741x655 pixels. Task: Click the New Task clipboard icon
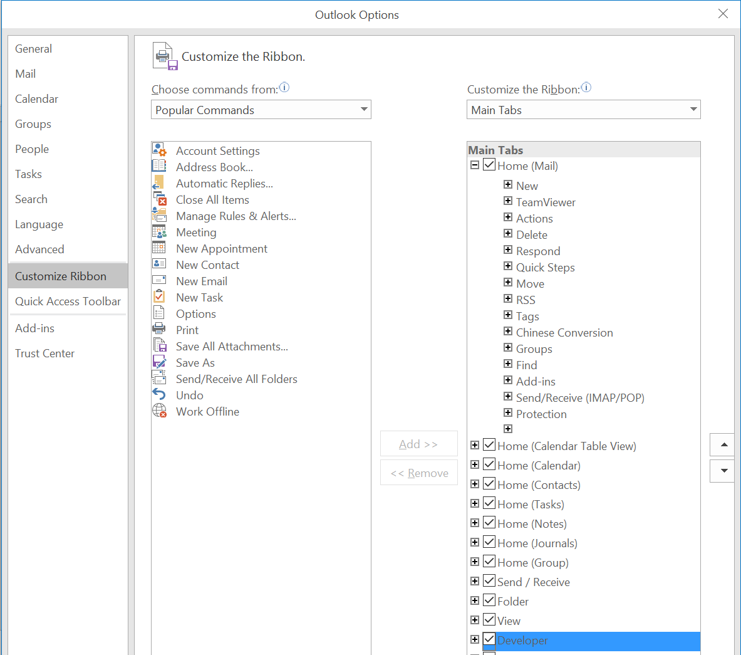pos(159,297)
